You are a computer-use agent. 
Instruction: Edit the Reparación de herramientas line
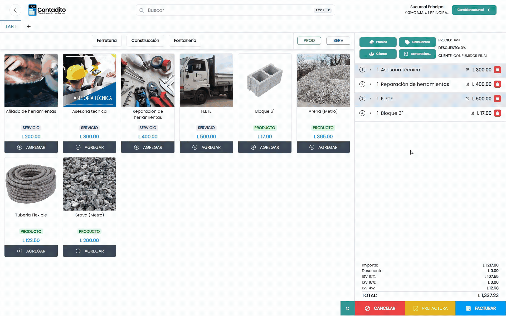[467, 84]
